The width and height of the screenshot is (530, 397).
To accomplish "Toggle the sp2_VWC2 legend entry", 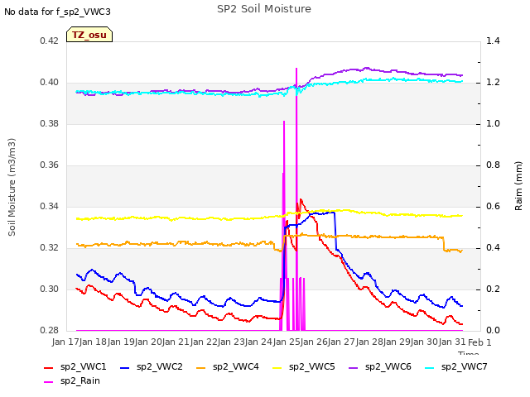I will [x=152, y=366].
